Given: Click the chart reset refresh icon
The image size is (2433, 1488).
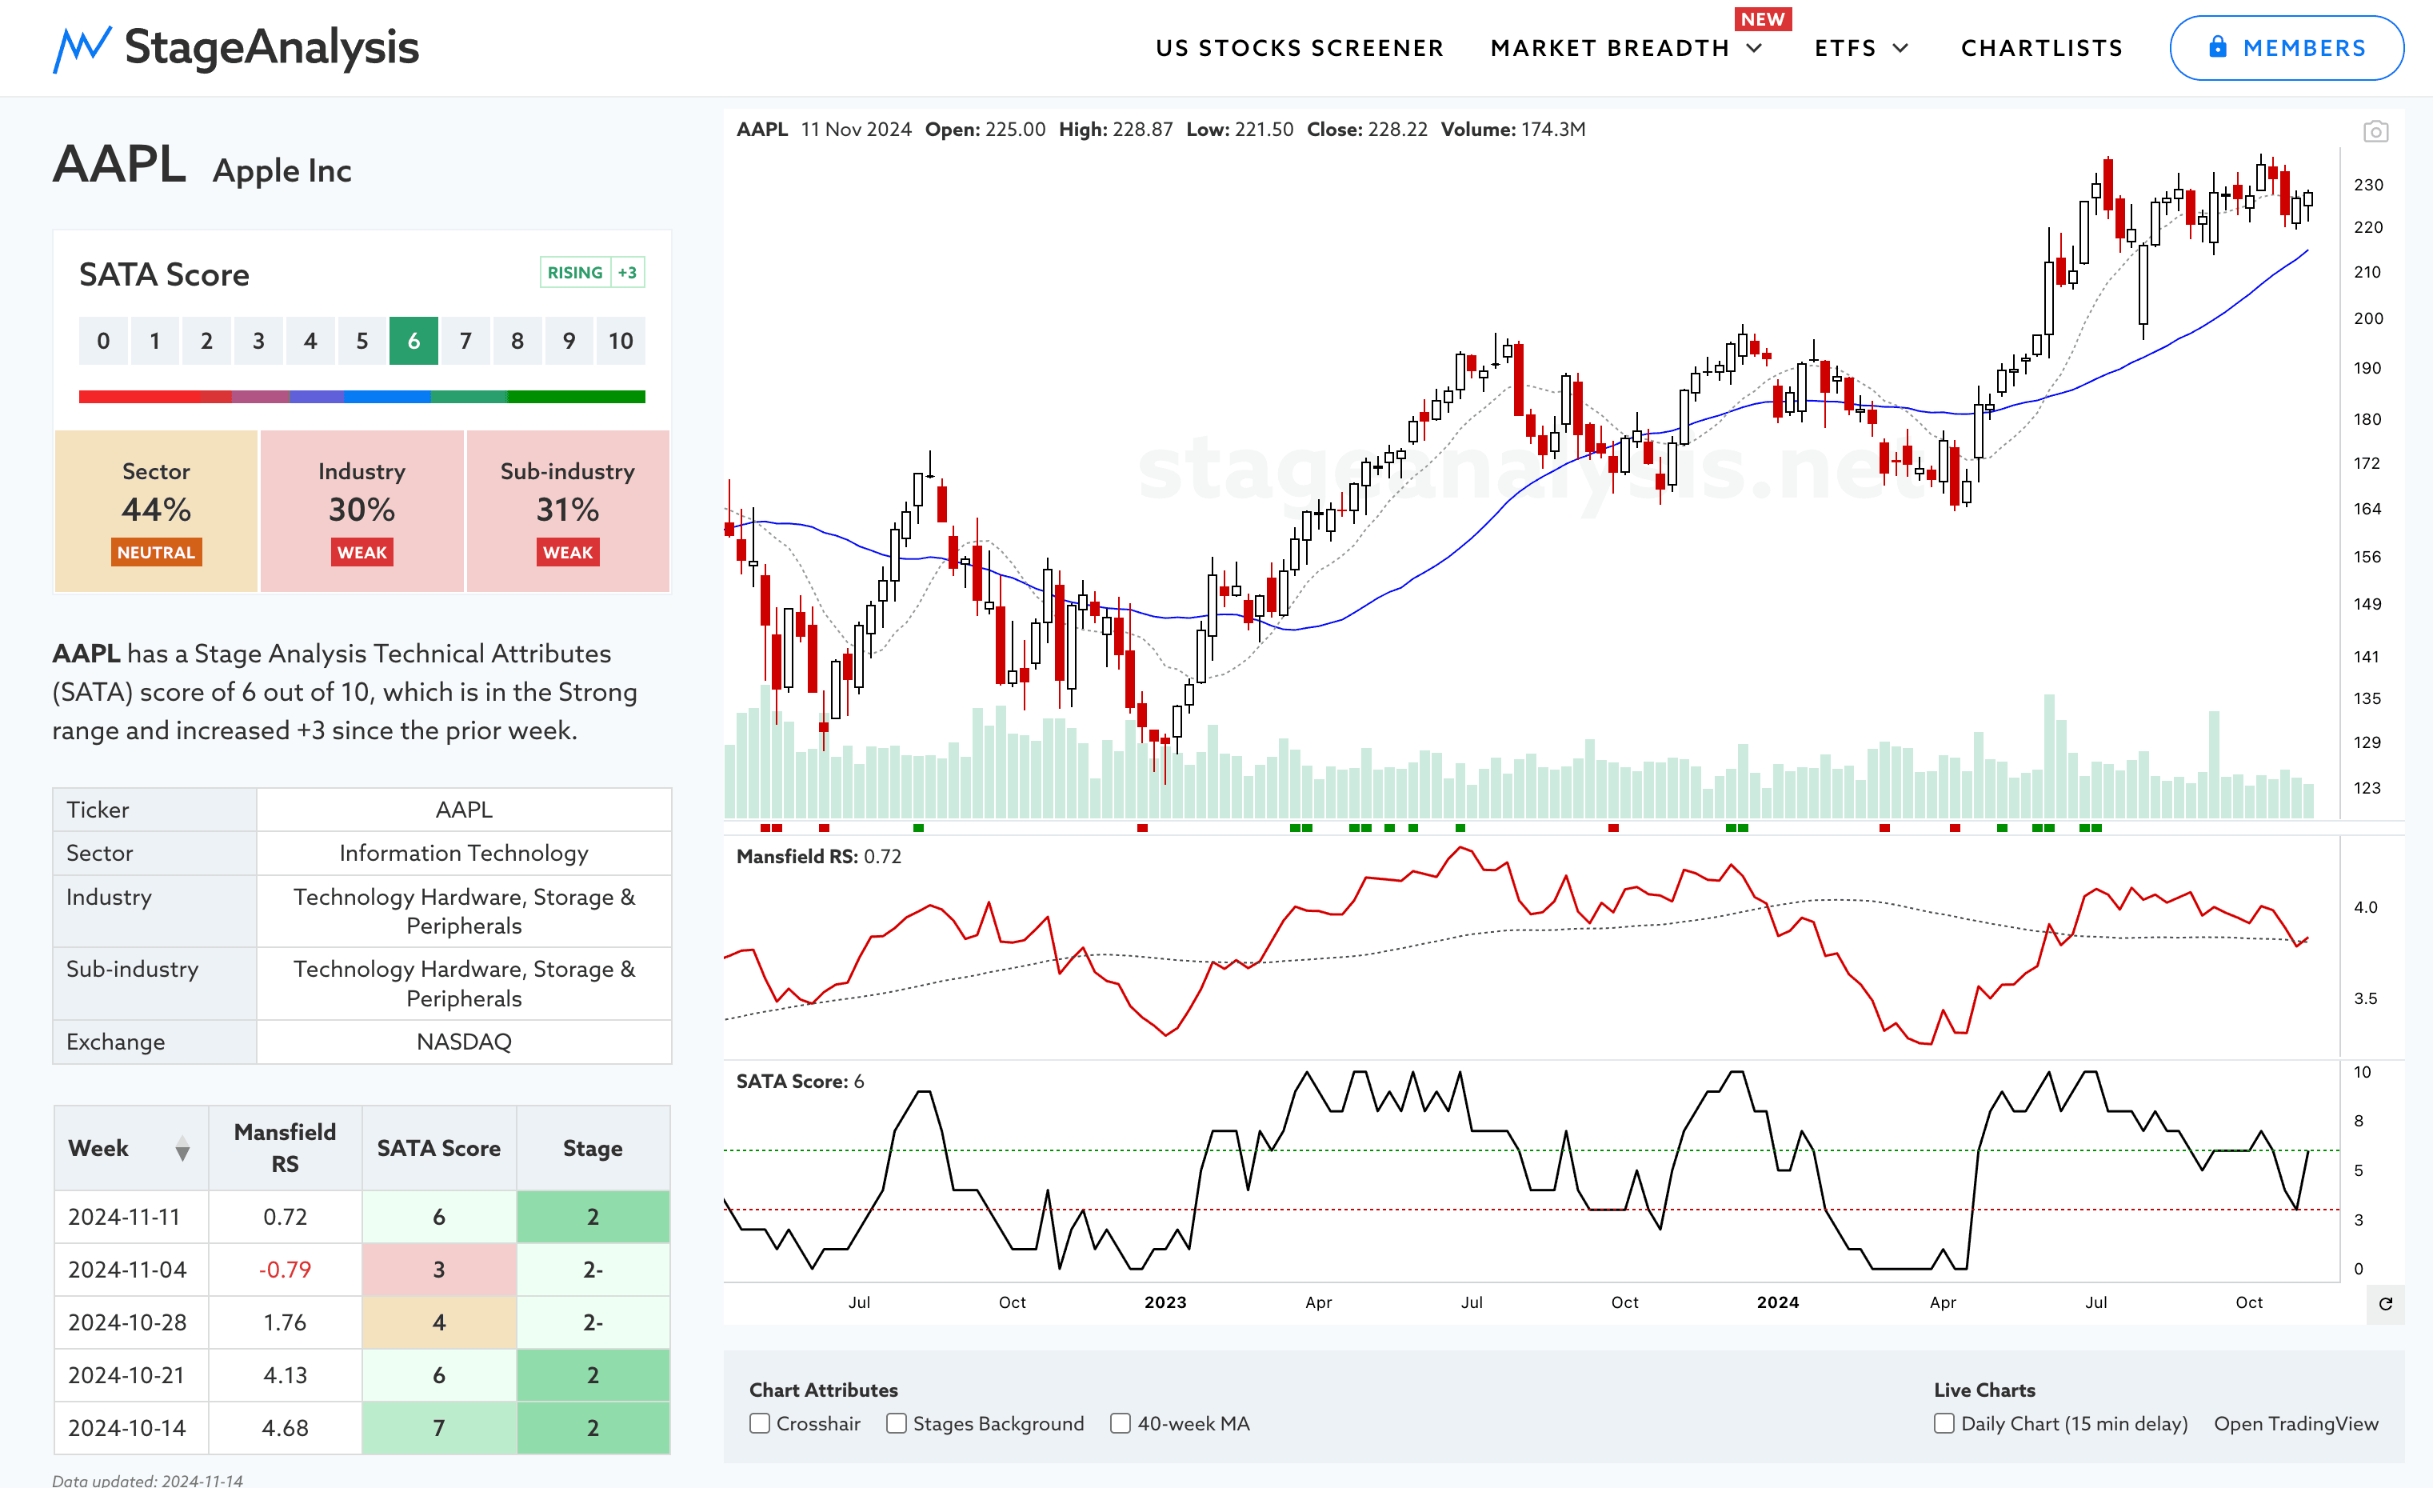Looking at the screenshot, I should point(2385,1303).
